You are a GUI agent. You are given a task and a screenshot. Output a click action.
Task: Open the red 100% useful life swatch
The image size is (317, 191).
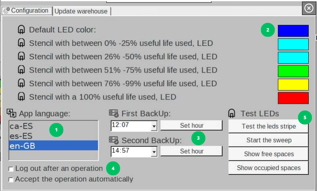pos(293,98)
